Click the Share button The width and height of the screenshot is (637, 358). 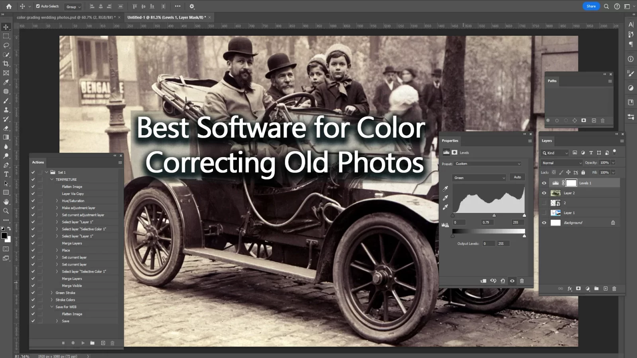pyautogui.click(x=591, y=6)
